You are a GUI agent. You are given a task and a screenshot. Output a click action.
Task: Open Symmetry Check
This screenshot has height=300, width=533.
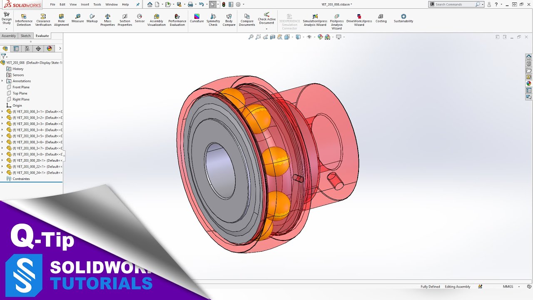coord(213,20)
